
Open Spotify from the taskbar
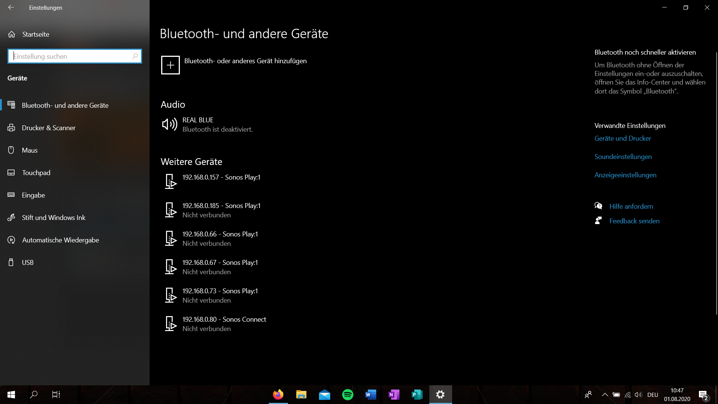tap(347, 394)
